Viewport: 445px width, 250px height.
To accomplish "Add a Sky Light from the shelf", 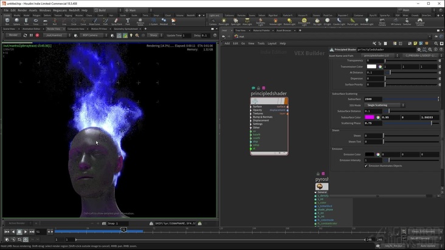I will click(x=317, y=21).
